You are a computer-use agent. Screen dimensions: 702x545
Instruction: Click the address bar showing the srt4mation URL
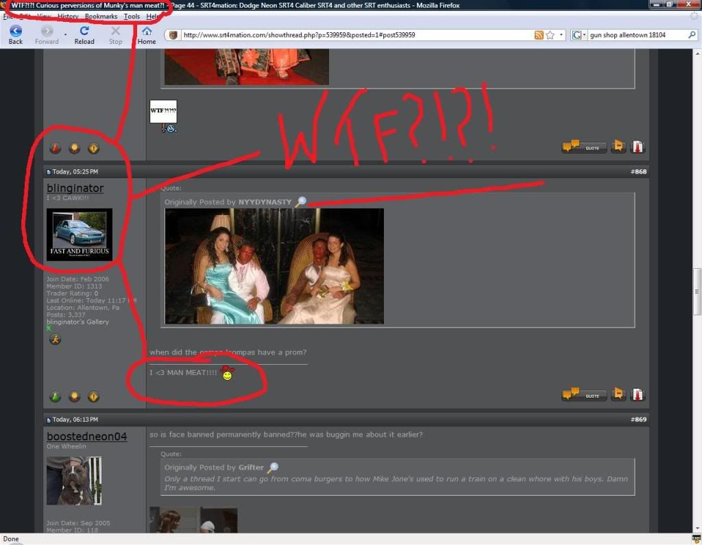click(343, 34)
